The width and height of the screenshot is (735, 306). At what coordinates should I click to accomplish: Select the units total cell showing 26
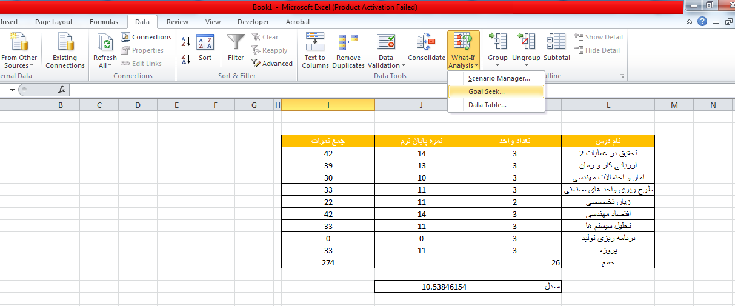514,262
